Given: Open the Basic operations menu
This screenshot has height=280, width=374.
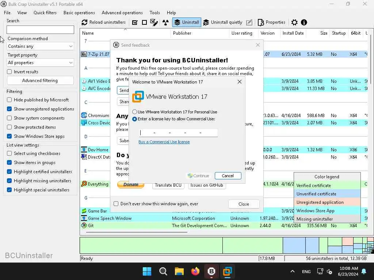Looking at the screenshot, I should pos(79,13).
